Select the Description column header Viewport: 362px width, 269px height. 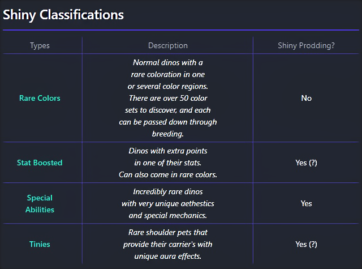point(168,45)
